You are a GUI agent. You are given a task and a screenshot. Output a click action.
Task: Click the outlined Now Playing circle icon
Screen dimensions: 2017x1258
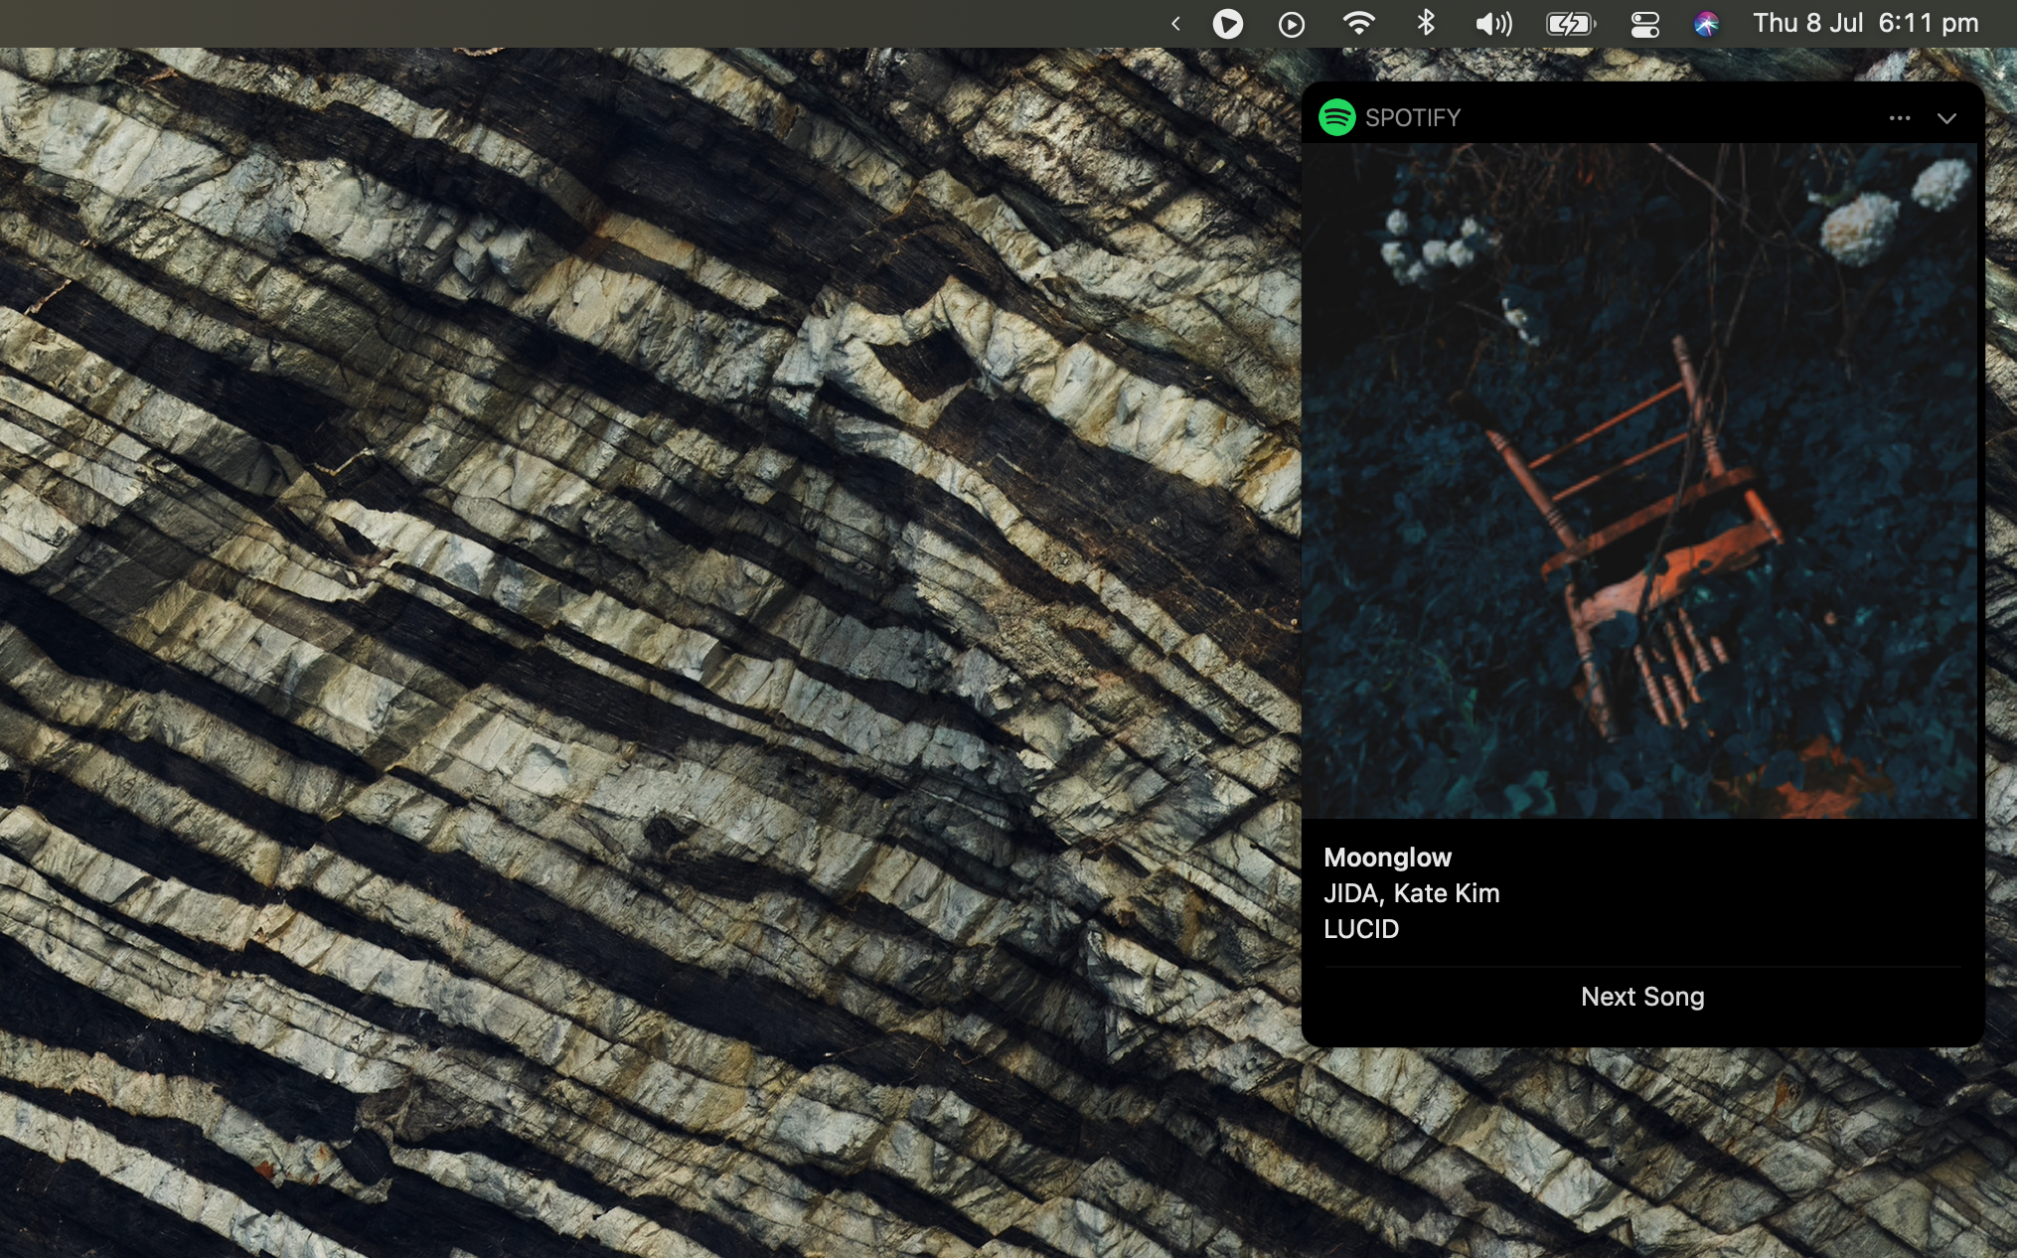(x=1291, y=24)
